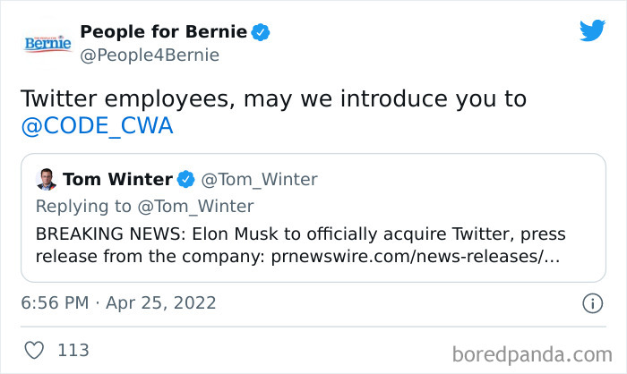
Task: Click the Twitter bird logo
Action: (x=592, y=31)
